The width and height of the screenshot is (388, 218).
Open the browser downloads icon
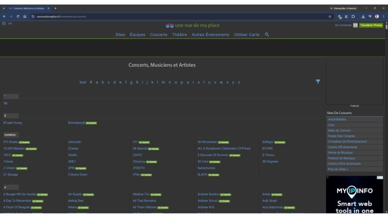click(363, 17)
